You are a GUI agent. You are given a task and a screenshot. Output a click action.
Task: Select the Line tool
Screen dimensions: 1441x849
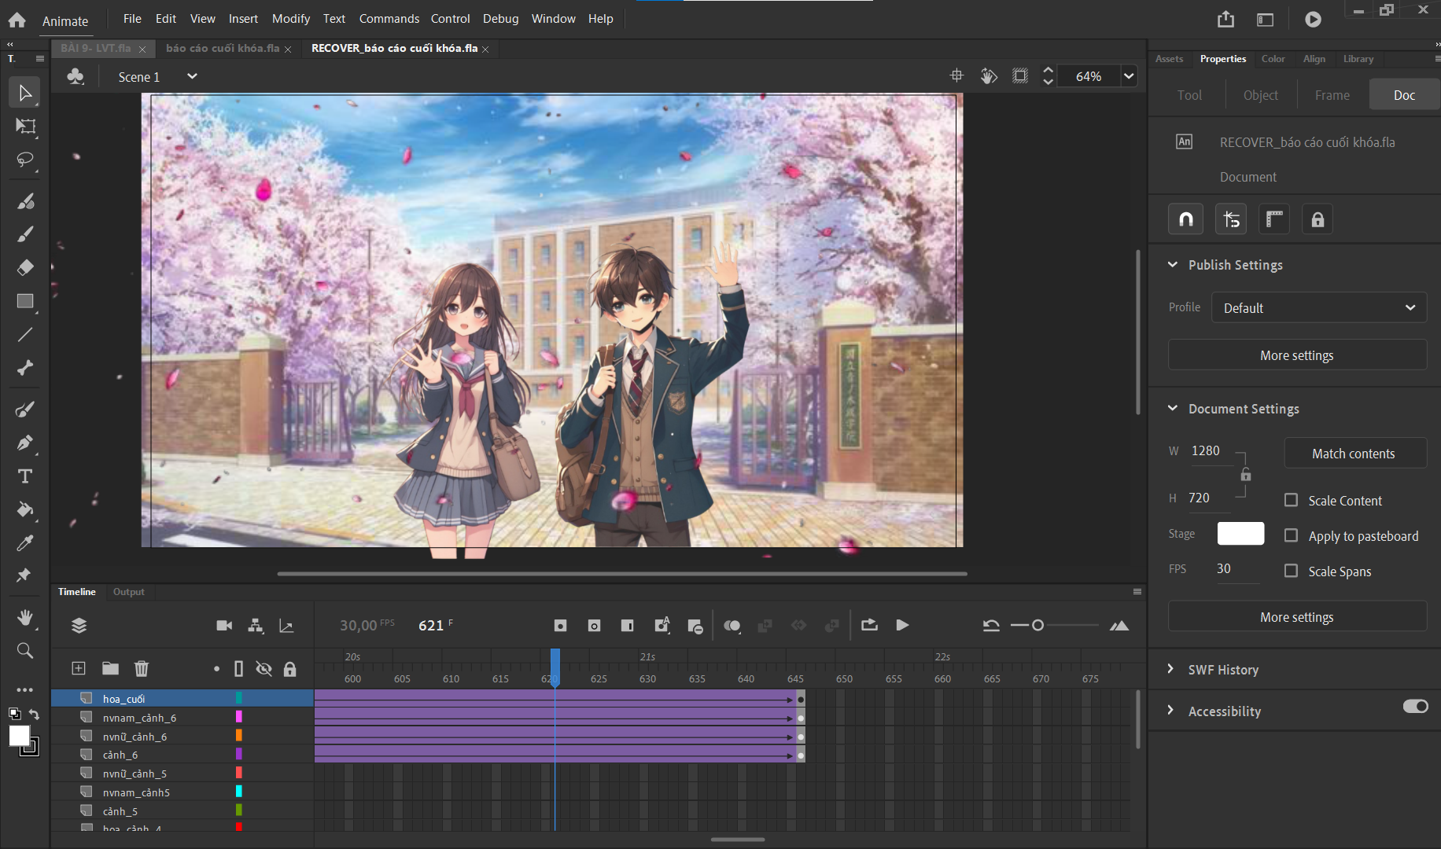click(25, 334)
